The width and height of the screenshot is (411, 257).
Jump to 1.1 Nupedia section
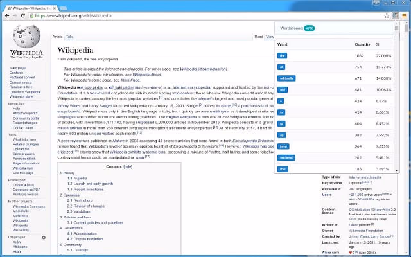click(77, 179)
